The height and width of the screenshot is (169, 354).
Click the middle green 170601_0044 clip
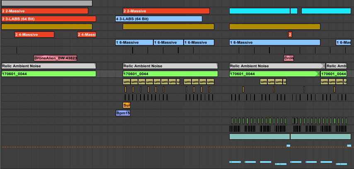click(x=170, y=74)
